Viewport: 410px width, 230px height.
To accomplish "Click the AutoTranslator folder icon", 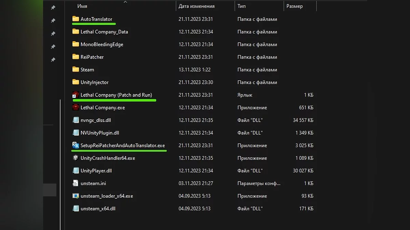I will click(x=76, y=19).
